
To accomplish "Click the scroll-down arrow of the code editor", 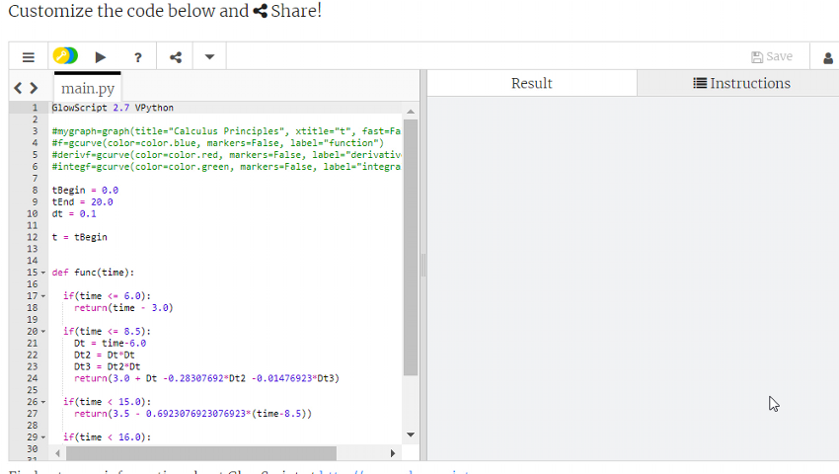I will pyautogui.click(x=411, y=435).
